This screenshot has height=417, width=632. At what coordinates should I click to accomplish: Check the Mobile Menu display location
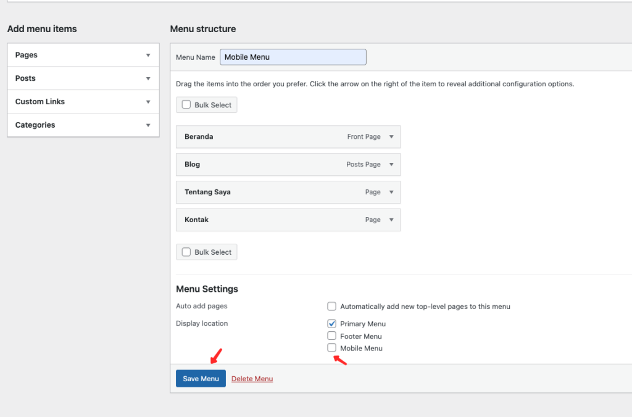(332, 348)
